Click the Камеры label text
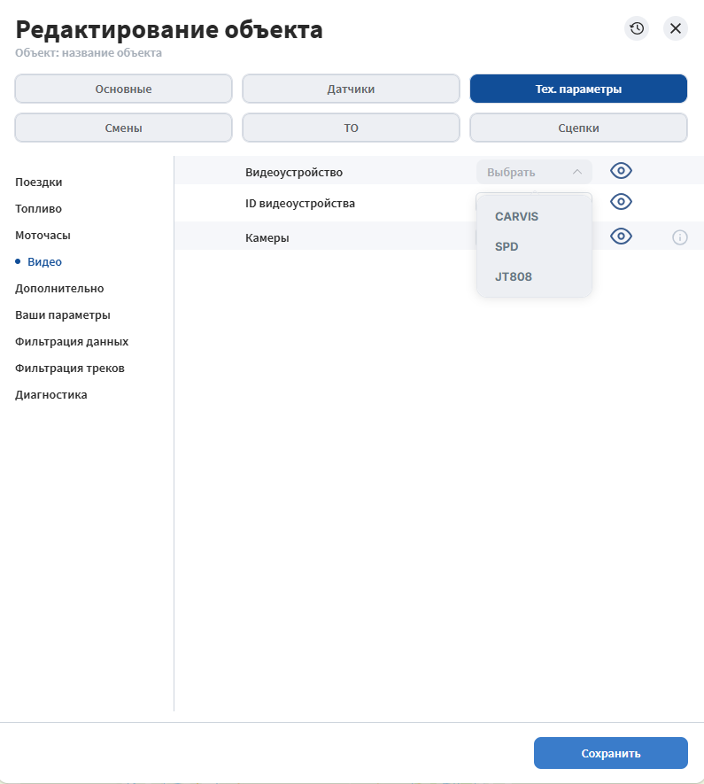Screen dimensions: 704x784 [x=267, y=237]
